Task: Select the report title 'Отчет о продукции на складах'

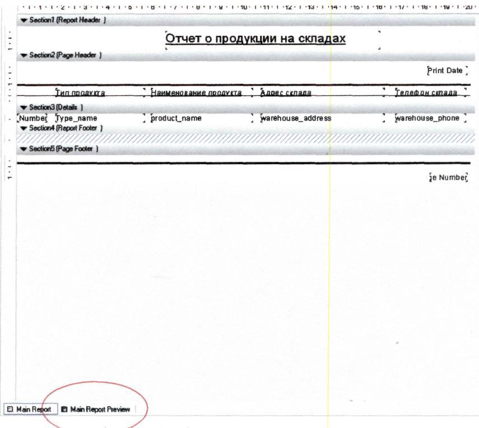Action: (x=255, y=39)
